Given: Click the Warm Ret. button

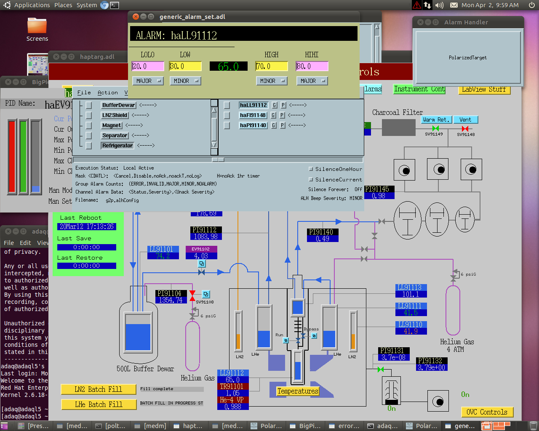Looking at the screenshot, I should (436, 120).
